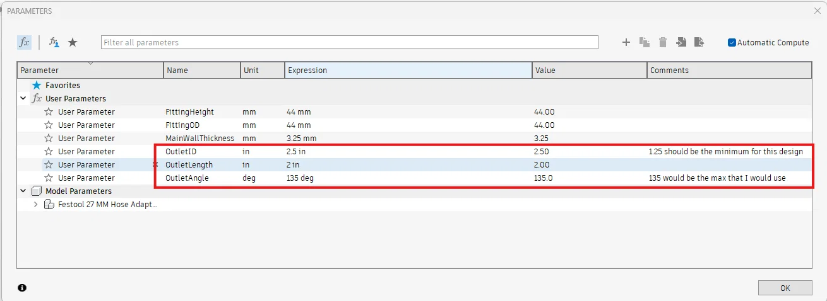Select the OutletID expression cell
The height and width of the screenshot is (301, 827).
408,152
